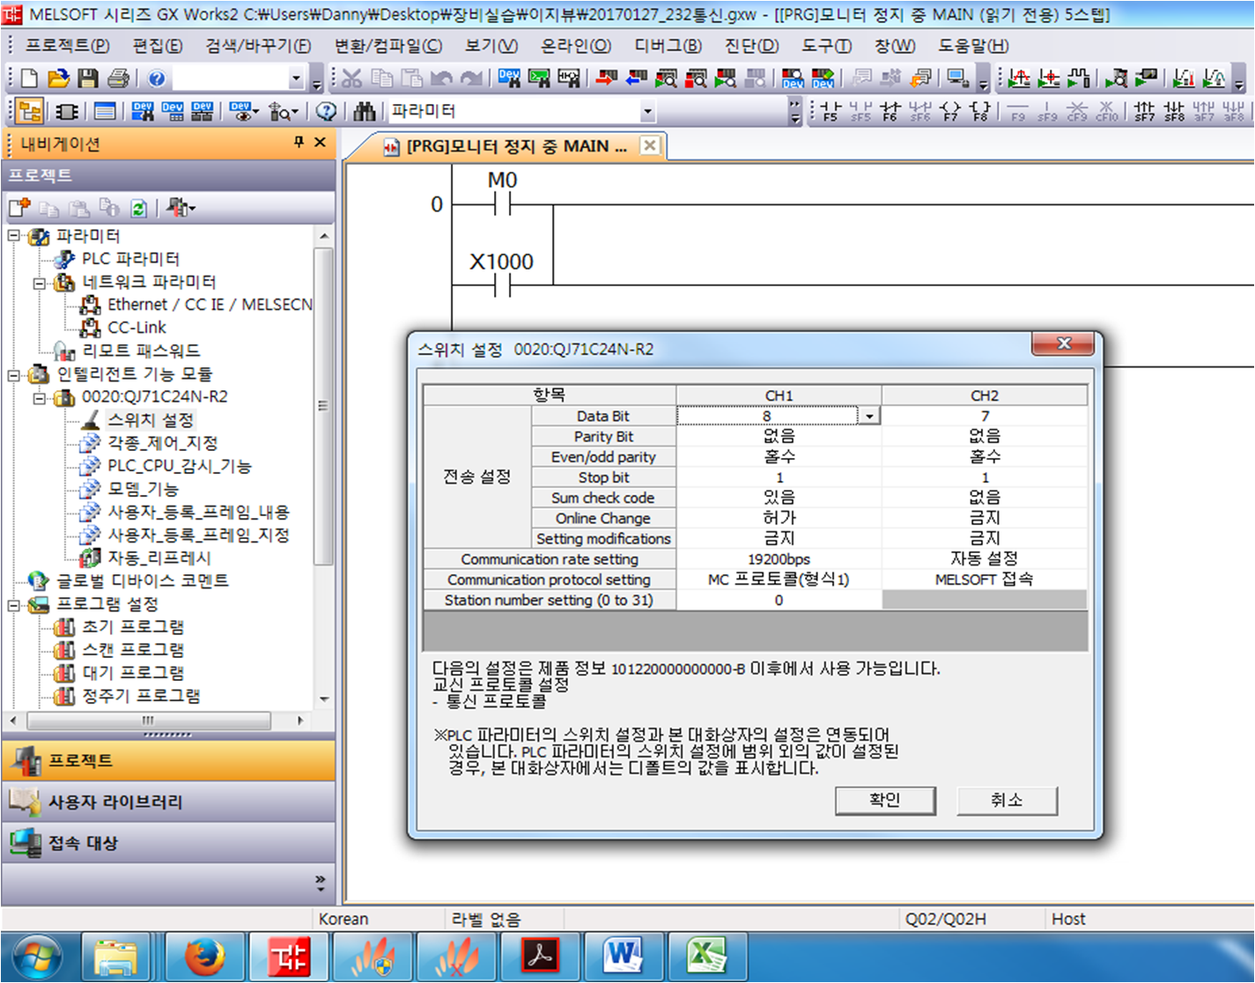Select PLC 파라미터 in the tree

(x=129, y=259)
